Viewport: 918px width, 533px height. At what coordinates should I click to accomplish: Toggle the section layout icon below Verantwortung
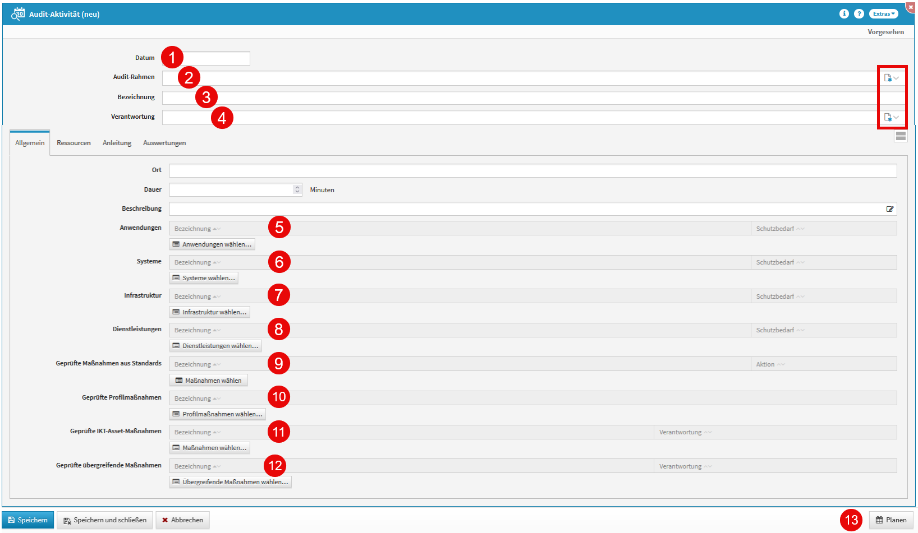pyautogui.click(x=901, y=136)
